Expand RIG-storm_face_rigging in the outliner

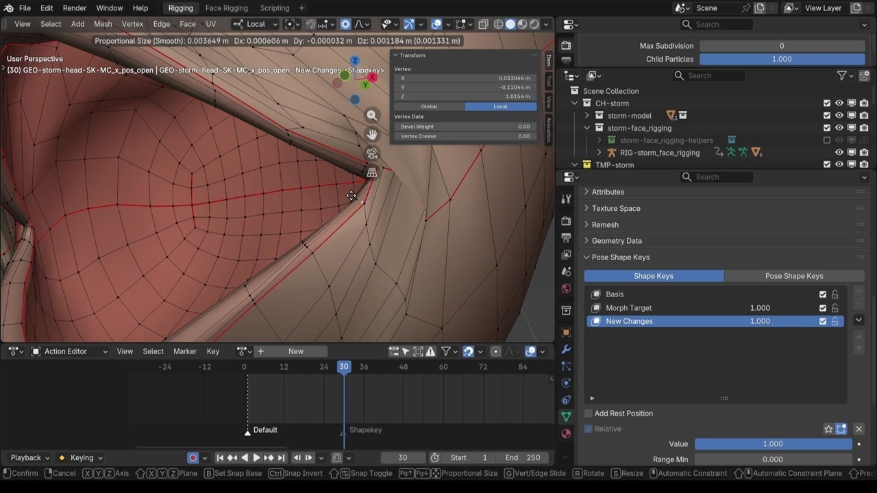point(600,153)
